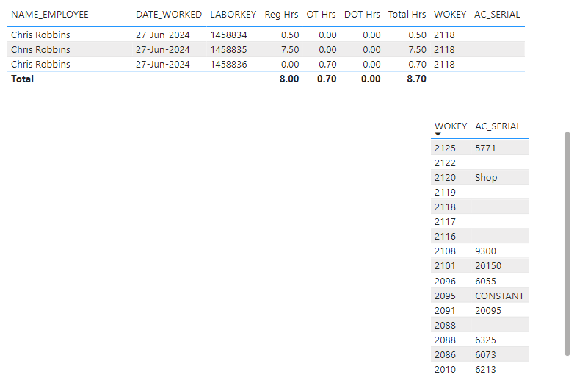
Task: Select LABORKEY cell 1458834
Action: tap(228, 35)
